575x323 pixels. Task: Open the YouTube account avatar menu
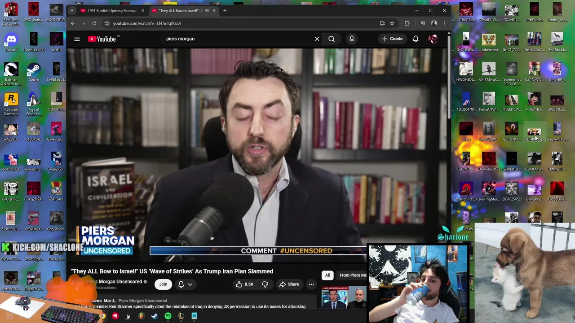[433, 39]
